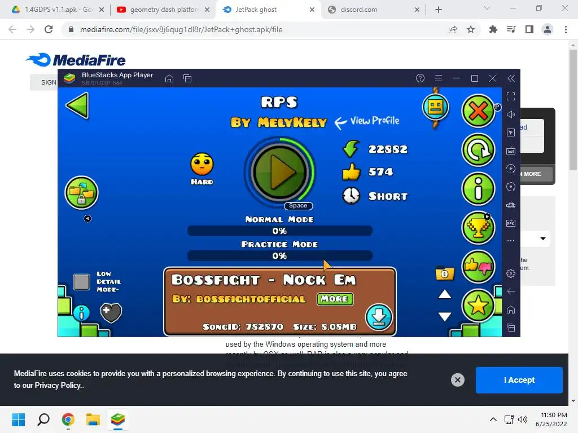Click the BlueStacks sidebar back arrow

click(x=510, y=291)
